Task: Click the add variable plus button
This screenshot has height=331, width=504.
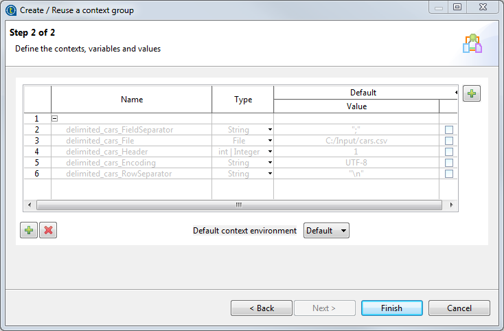Action: tap(29, 231)
